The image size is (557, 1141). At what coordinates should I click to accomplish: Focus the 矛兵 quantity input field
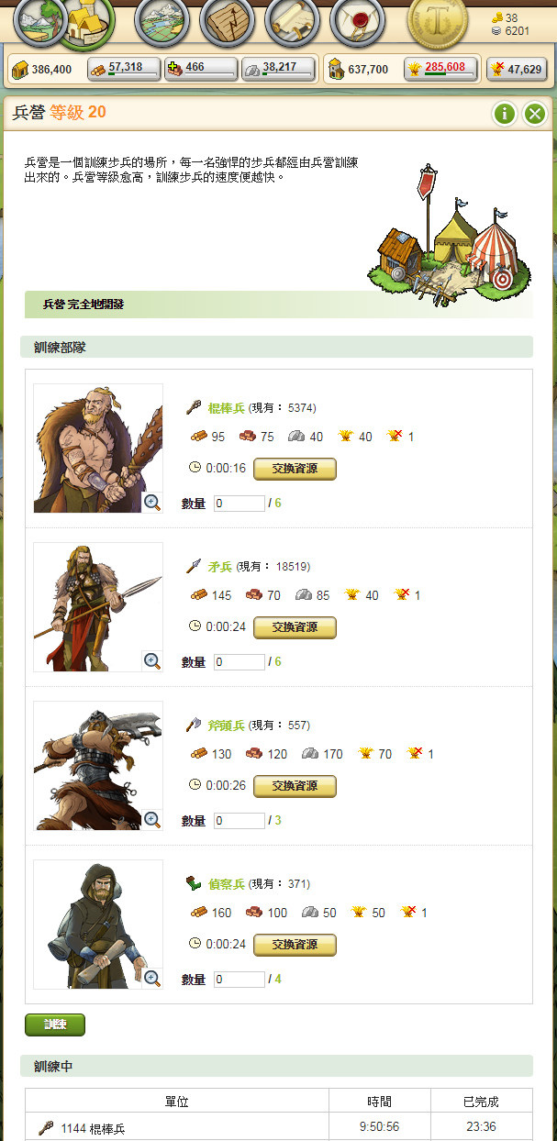pyautogui.click(x=239, y=662)
